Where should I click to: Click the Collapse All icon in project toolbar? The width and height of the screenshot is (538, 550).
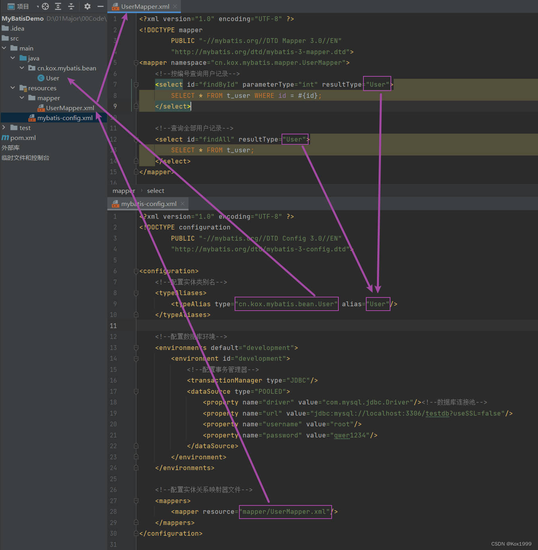point(71,6)
